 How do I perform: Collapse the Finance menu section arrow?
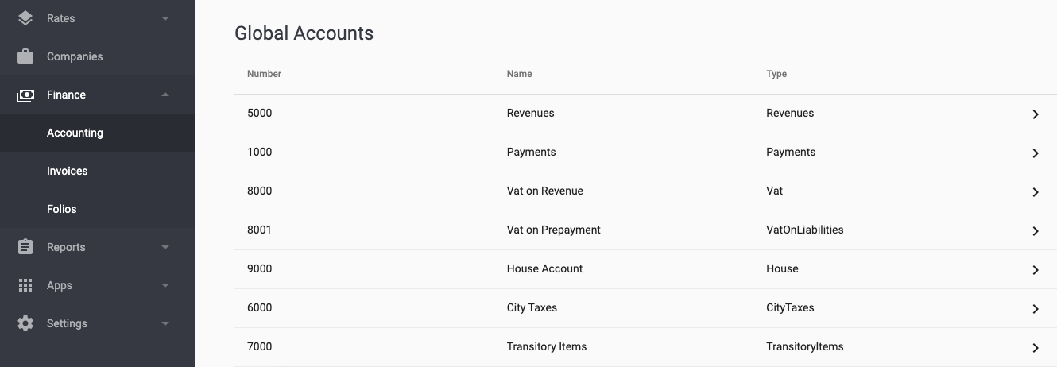[x=165, y=95]
